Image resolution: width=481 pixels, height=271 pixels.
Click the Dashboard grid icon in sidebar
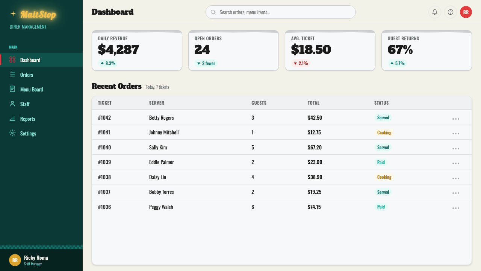pyautogui.click(x=12, y=60)
